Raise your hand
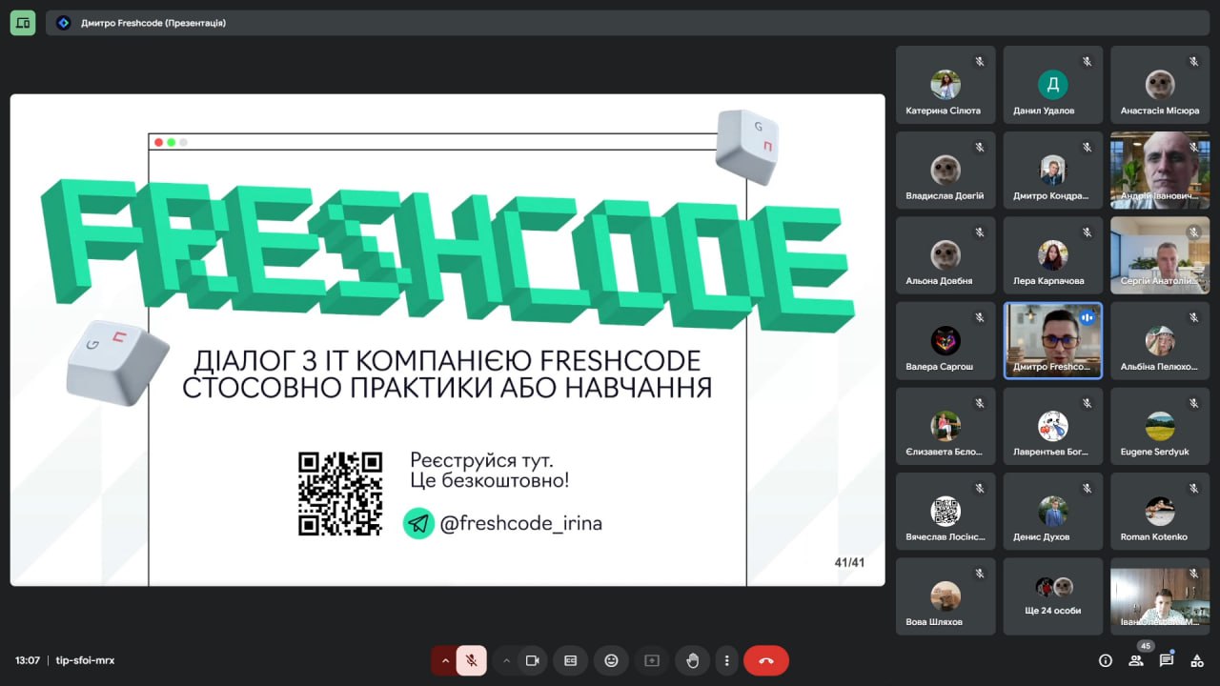1220x686 pixels. [693, 660]
